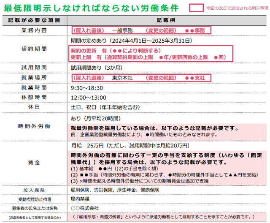Click the header 記載が必要な項目
This screenshot has width=270, height=223.
tap(34, 20)
